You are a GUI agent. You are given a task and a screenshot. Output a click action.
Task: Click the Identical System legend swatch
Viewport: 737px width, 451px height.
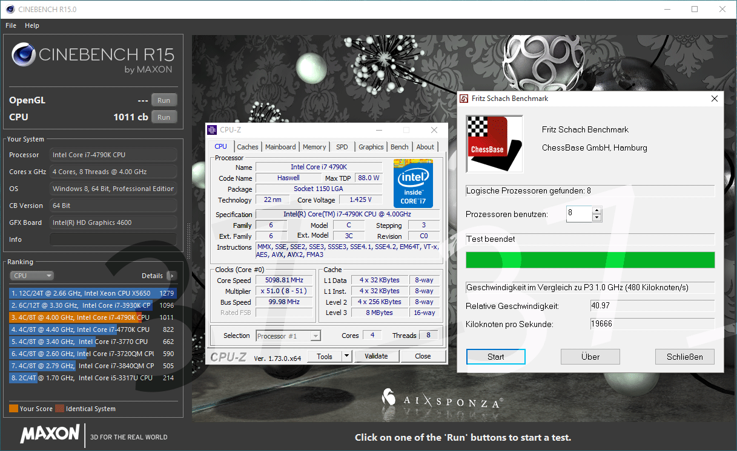[59, 409]
